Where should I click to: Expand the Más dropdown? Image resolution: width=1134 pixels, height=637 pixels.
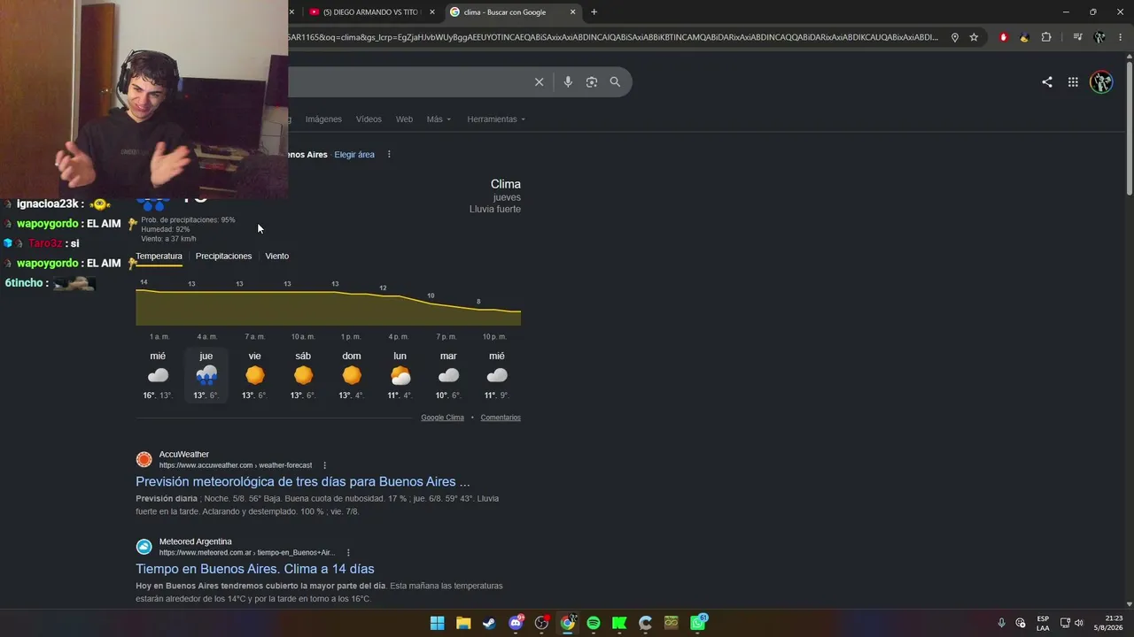[x=439, y=119]
